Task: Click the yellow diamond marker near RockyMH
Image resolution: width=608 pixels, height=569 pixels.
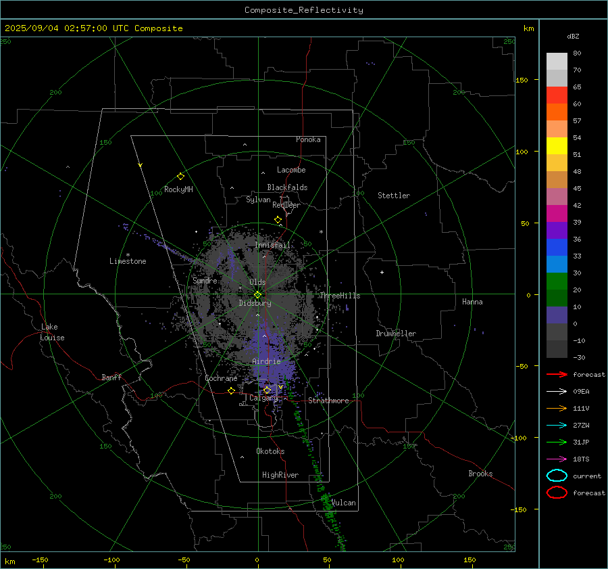Action: click(180, 177)
